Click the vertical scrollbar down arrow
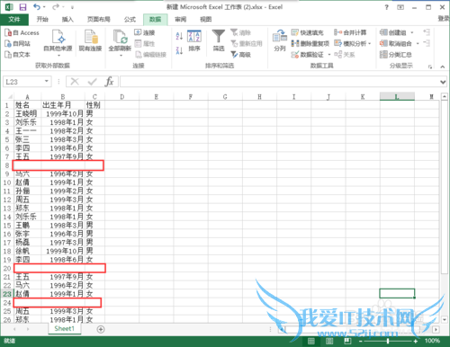This screenshot has height=347, width=450. [445, 320]
